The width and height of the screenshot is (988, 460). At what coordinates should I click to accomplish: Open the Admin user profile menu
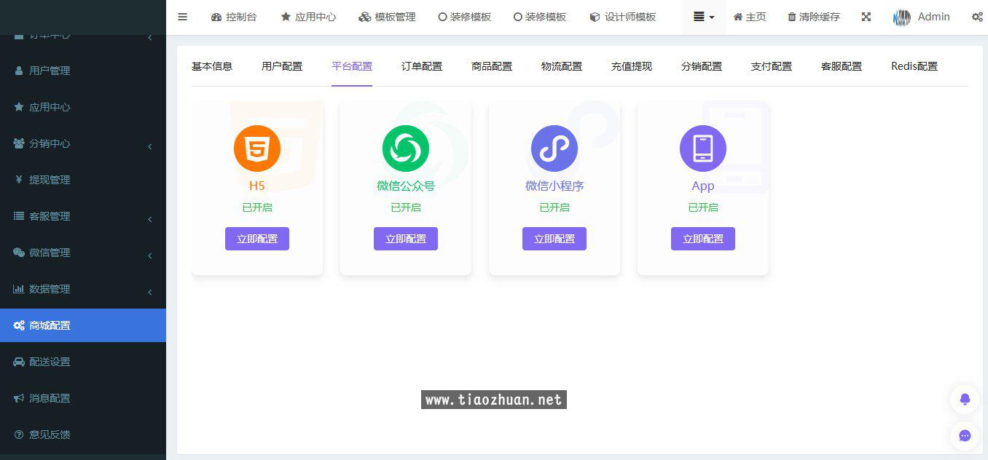pos(922,17)
